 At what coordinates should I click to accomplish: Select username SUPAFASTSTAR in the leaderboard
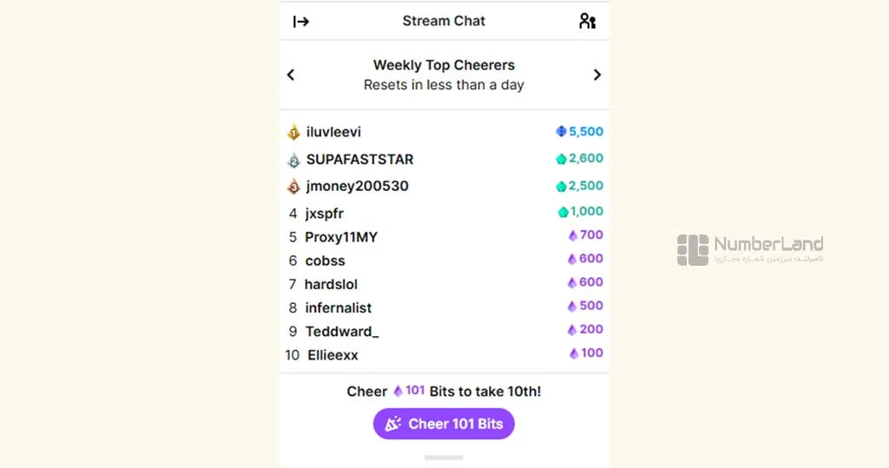[x=359, y=160]
